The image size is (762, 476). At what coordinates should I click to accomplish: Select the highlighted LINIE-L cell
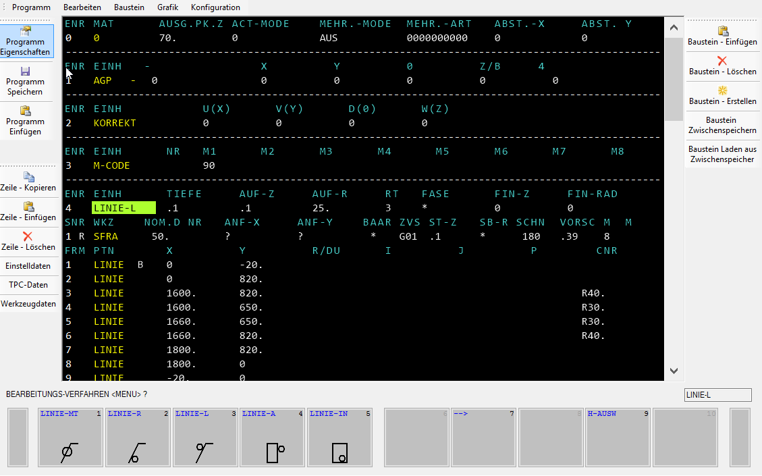124,208
